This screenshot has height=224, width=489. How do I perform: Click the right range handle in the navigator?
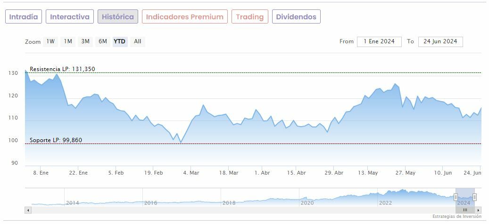tap(474, 197)
